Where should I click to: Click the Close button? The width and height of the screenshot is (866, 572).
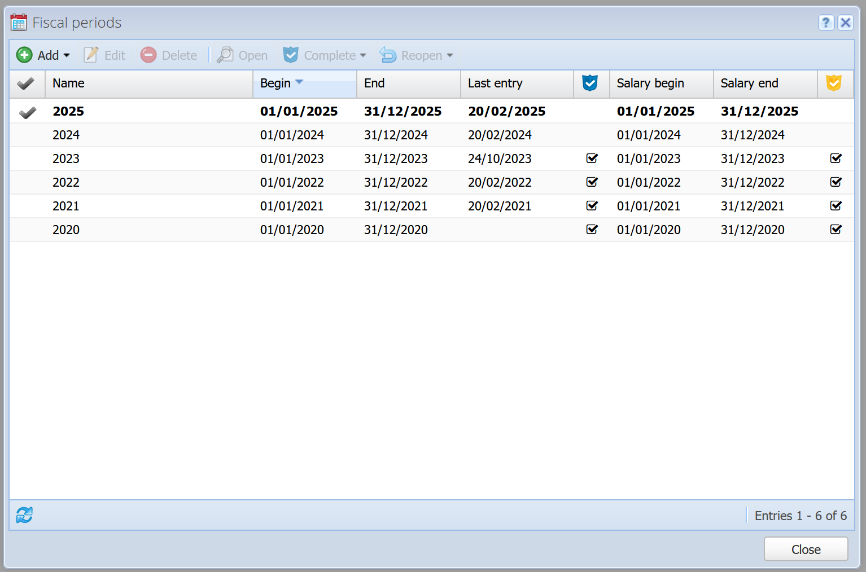[x=806, y=549]
